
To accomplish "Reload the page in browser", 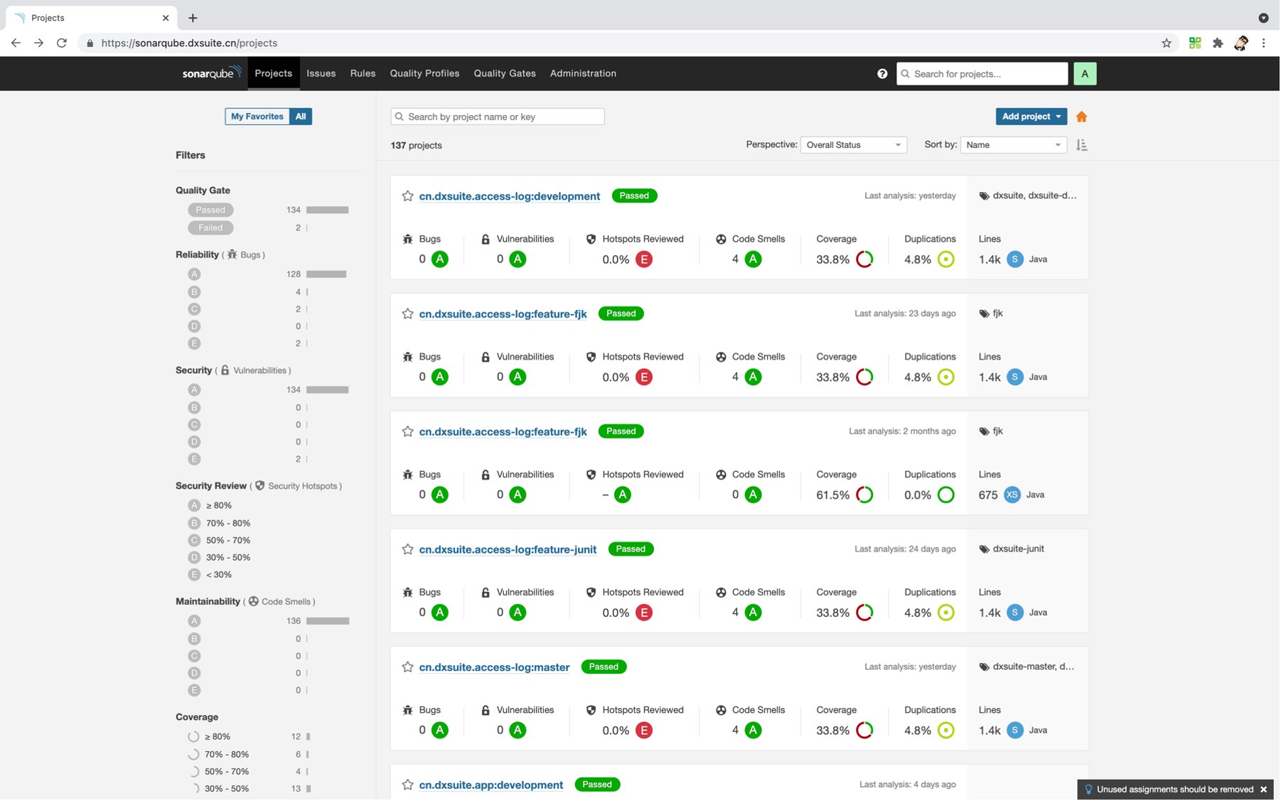I will [x=62, y=43].
